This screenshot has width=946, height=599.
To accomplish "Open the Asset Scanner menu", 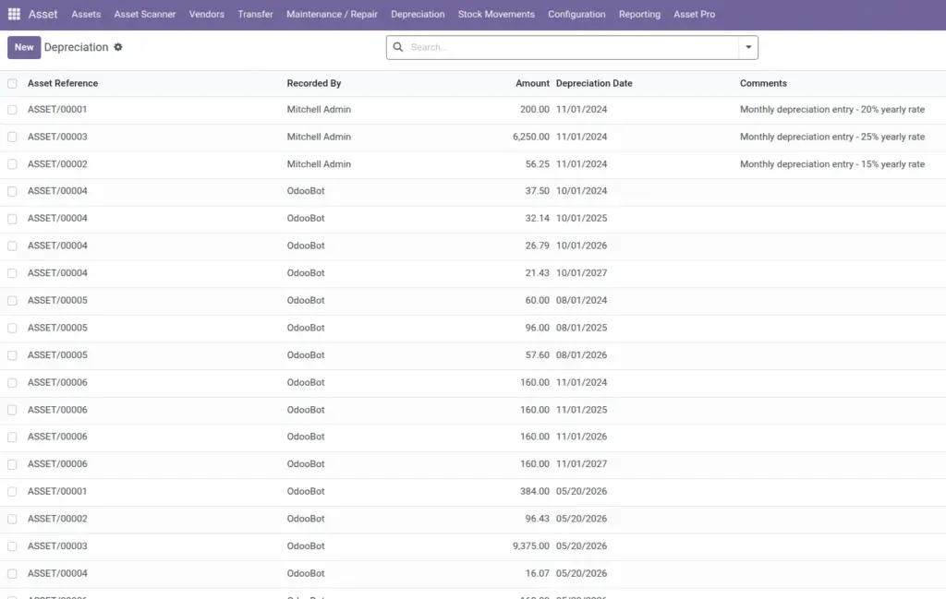I will (x=145, y=14).
